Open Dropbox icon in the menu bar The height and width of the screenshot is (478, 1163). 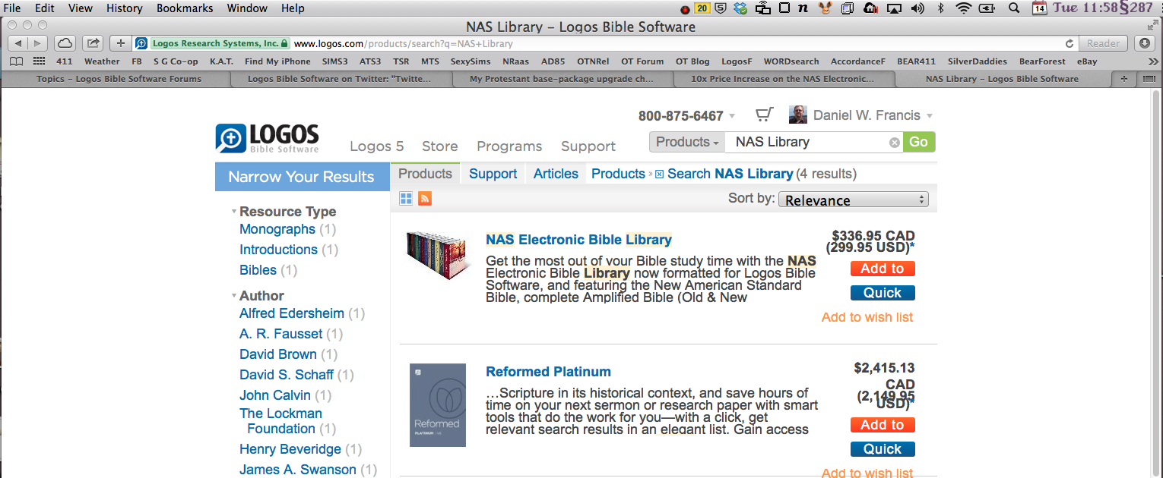[741, 8]
